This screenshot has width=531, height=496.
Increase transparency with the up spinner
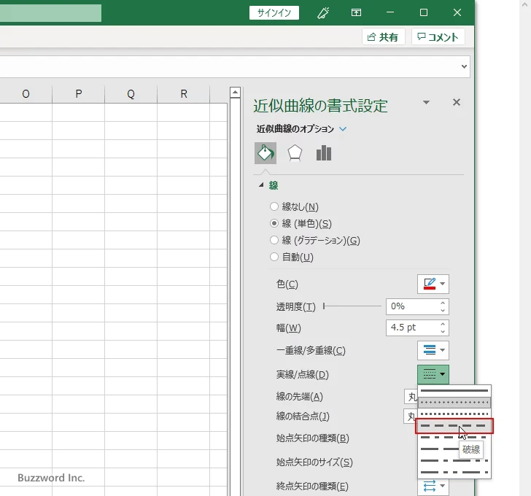click(443, 303)
